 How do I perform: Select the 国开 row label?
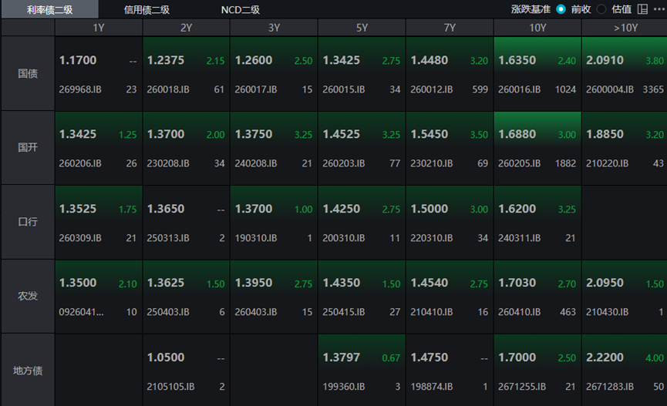pyautogui.click(x=28, y=147)
